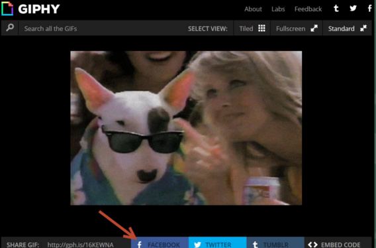
Task: Click the dog with sunglasses GIF
Action: coord(186,128)
